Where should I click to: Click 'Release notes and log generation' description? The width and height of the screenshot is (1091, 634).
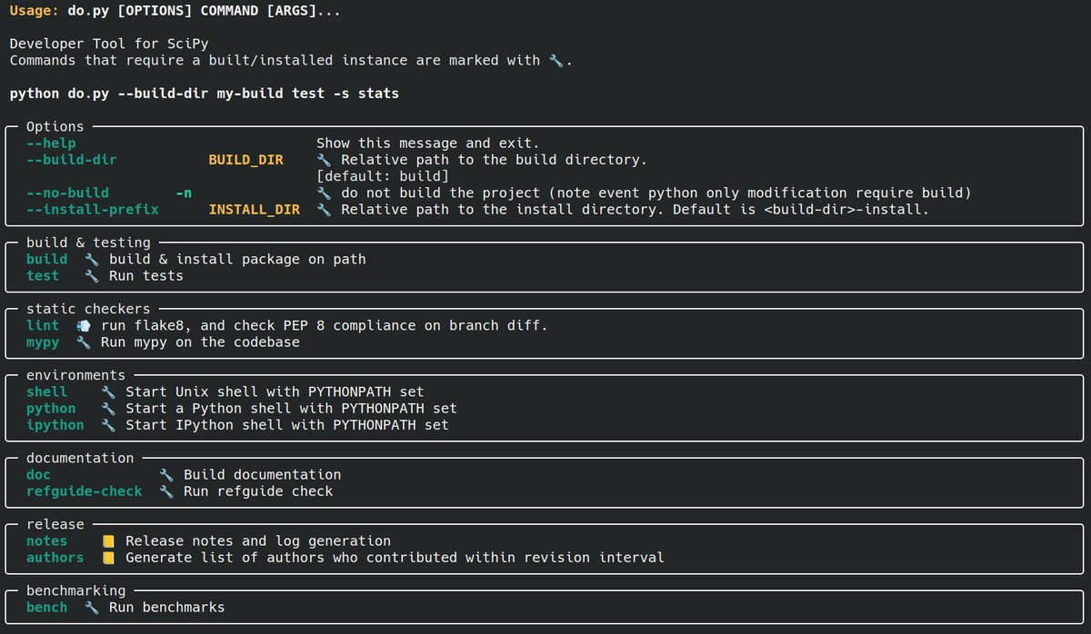click(258, 541)
